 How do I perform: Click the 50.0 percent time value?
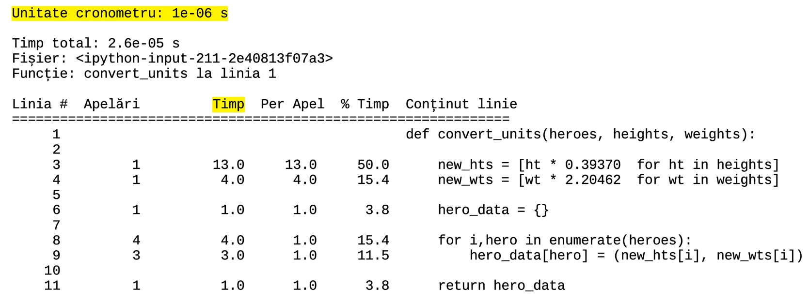pos(373,165)
